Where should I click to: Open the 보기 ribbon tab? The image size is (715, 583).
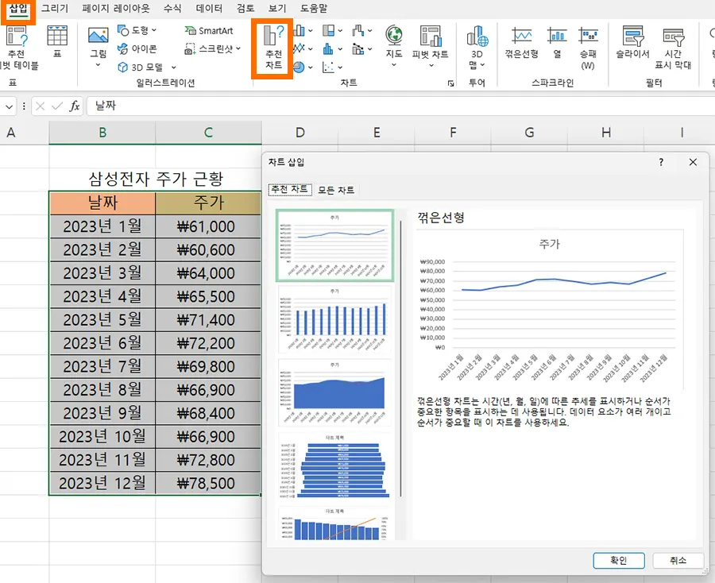point(277,8)
